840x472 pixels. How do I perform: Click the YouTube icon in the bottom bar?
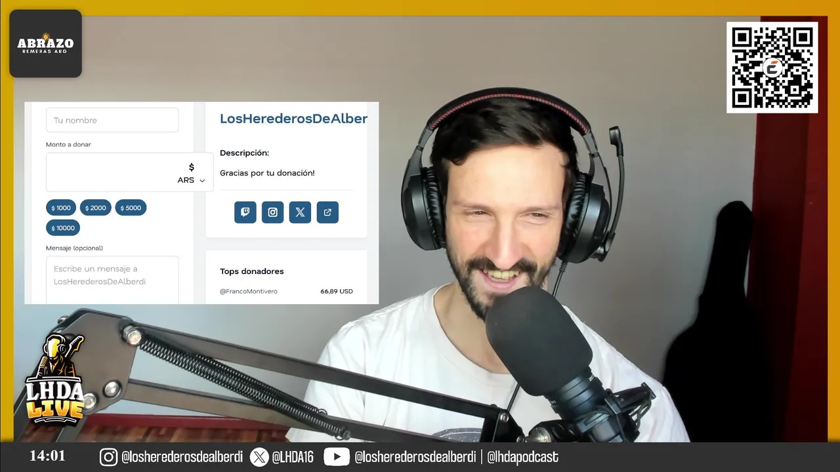coord(337,457)
